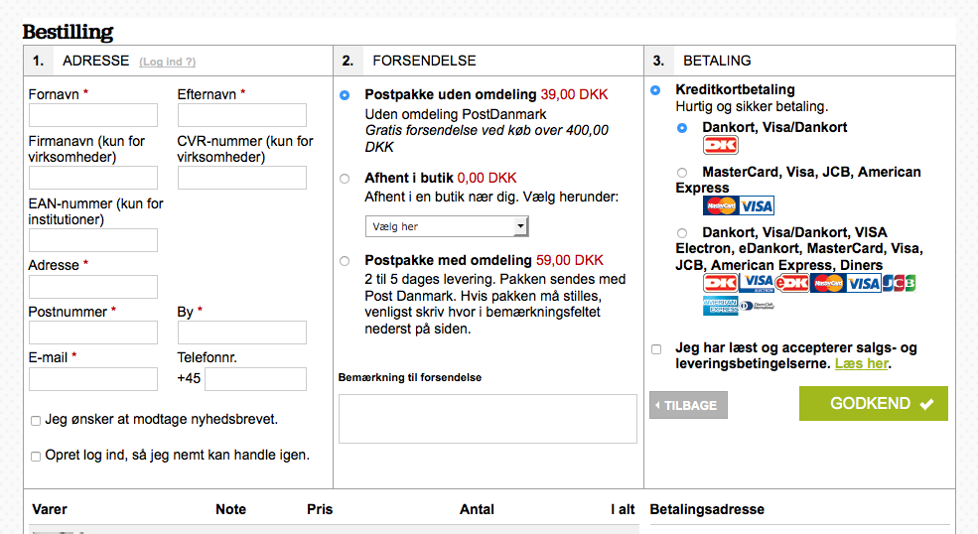Select Postpakke uden omdeling shipping option
The width and height of the screenshot is (978, 534).
click(x=345, y=95)
